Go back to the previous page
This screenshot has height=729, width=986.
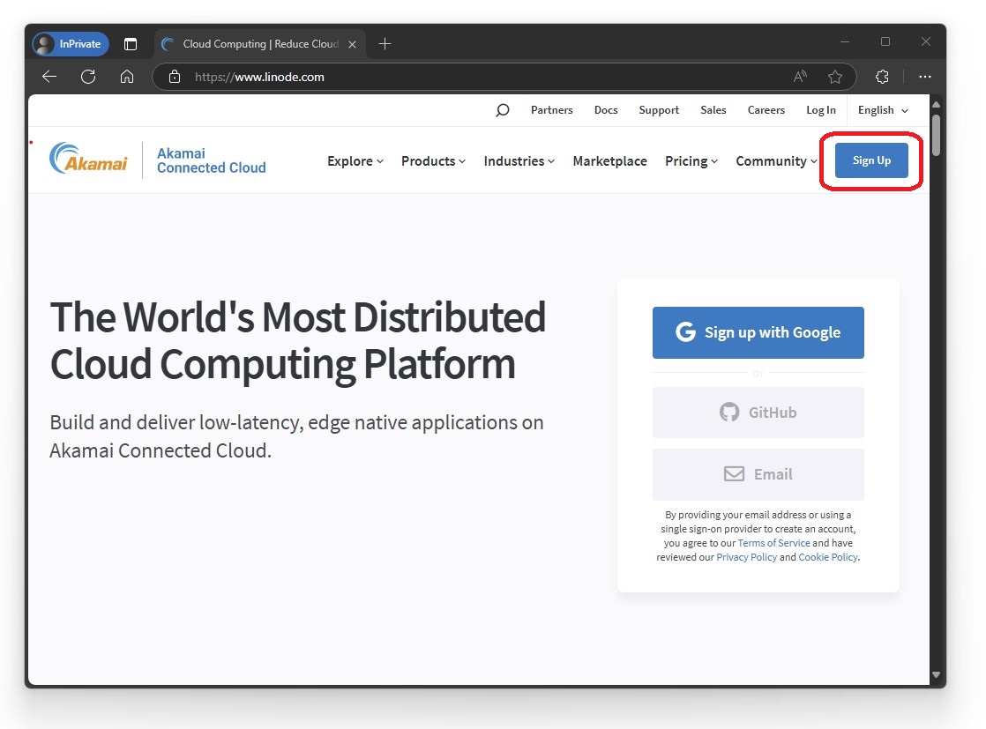(x=49, y=77)
